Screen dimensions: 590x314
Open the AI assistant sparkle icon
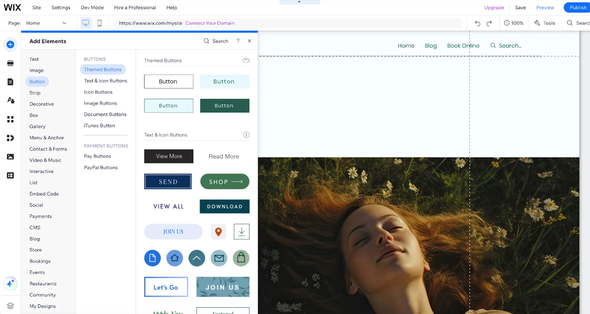[10, 284]
